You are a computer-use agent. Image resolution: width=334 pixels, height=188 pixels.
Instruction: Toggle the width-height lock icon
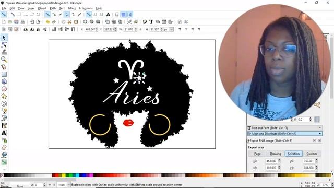point(140,29)
